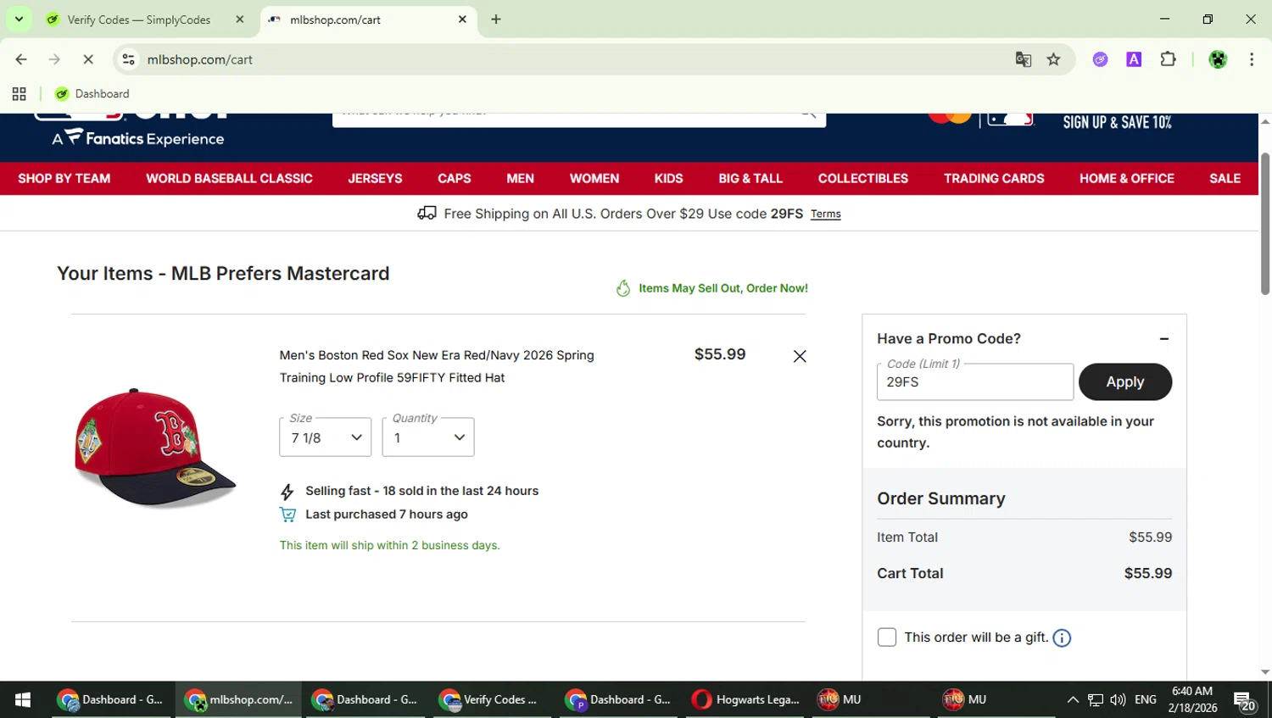This screenshot has height=718, width=1272.
Task: Open site information icon in address bar
Action: (x=128, y=59)
